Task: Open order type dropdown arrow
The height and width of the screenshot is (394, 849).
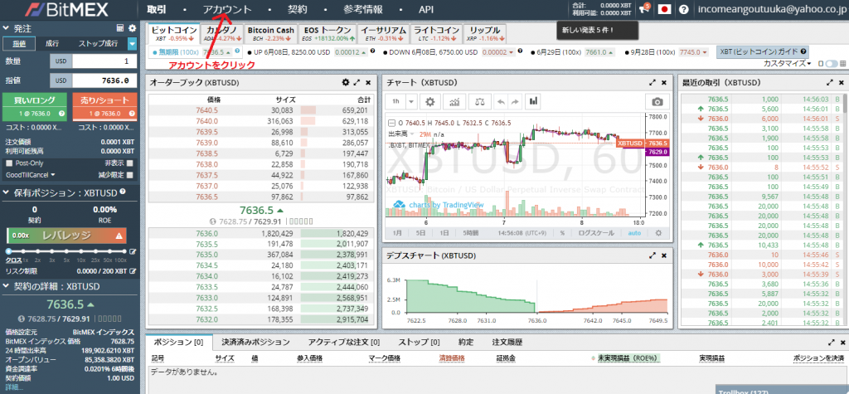Action: click(x=132, y=44)
